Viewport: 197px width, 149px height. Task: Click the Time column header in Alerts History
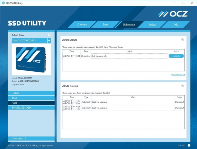72,97
